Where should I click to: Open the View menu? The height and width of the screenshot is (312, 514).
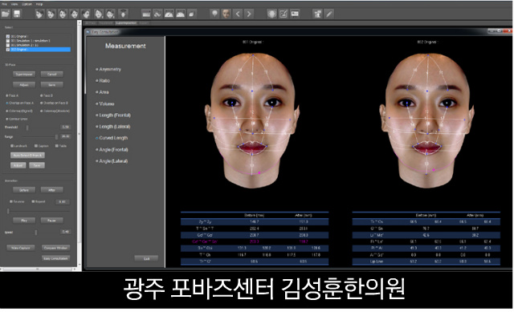[14, 4]
